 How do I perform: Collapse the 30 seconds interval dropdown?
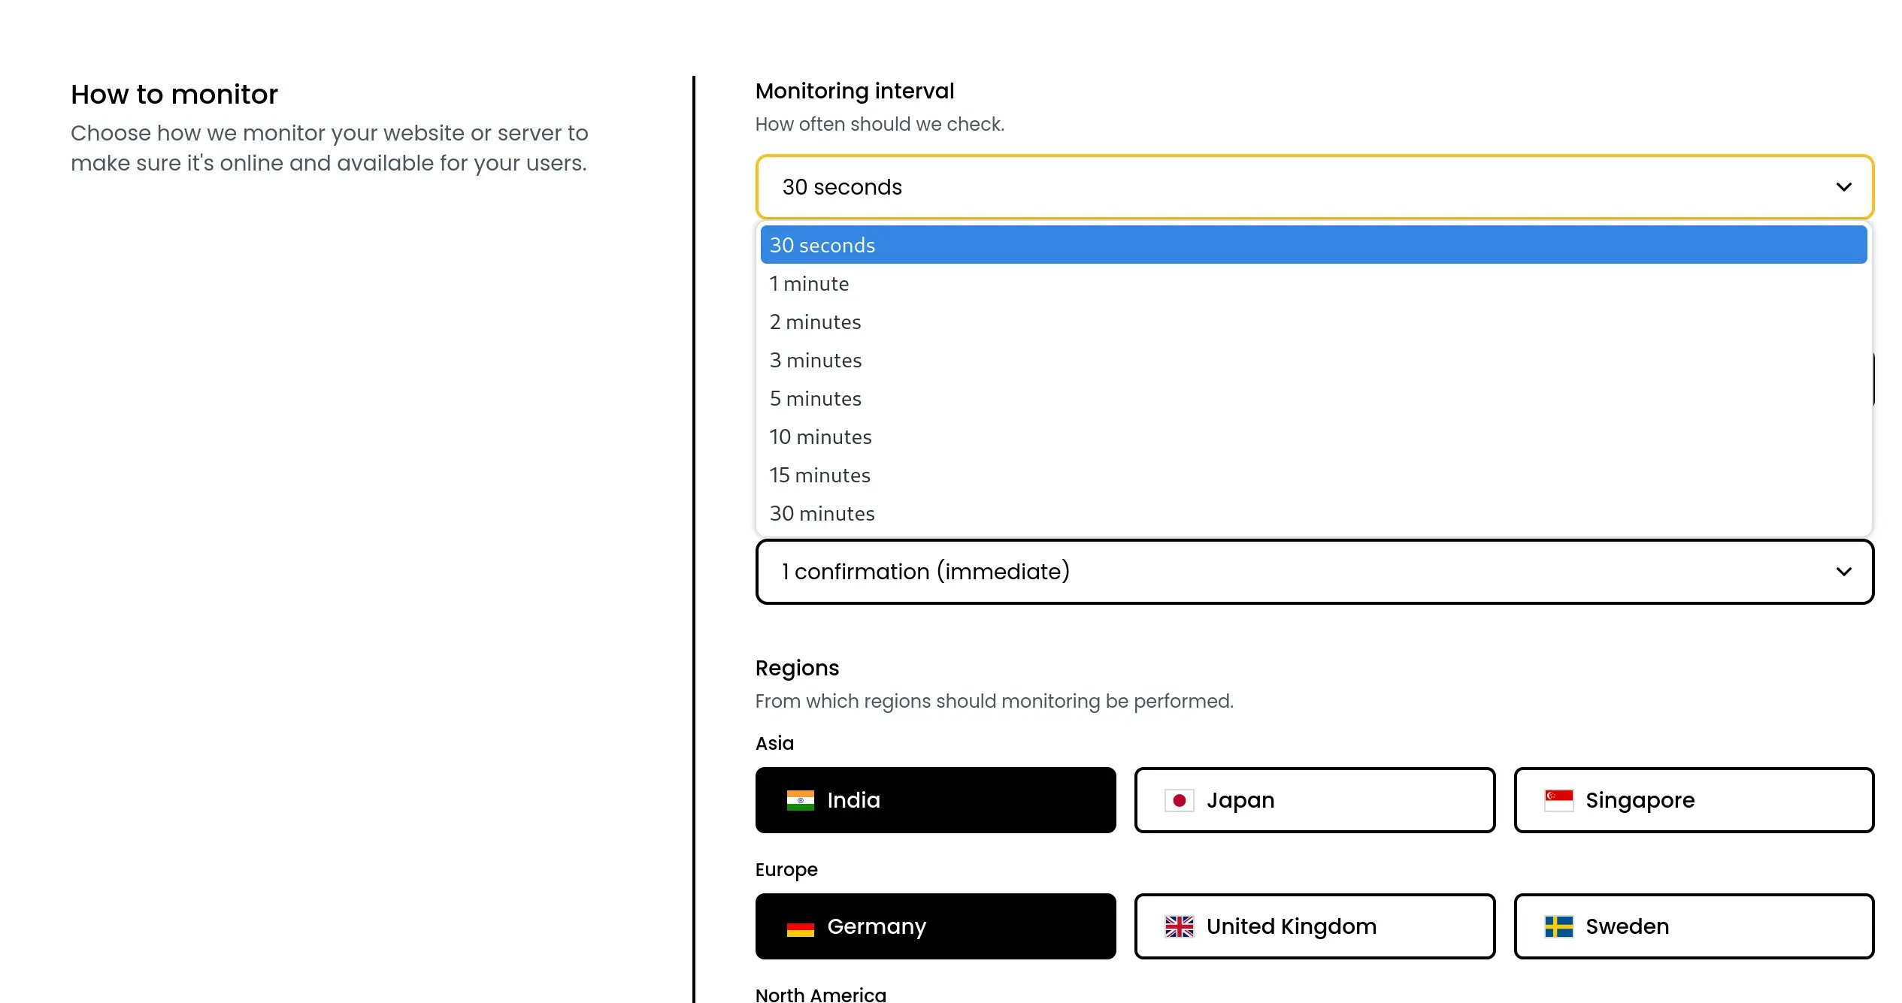tap(1314, 187)
